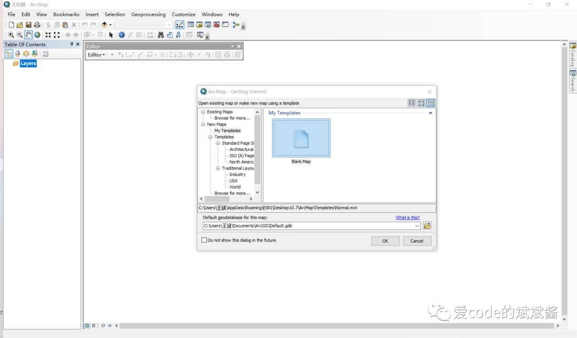Screen dimensions: 577x338
Task: Select the Layers data frame
Action: (28, 63)
